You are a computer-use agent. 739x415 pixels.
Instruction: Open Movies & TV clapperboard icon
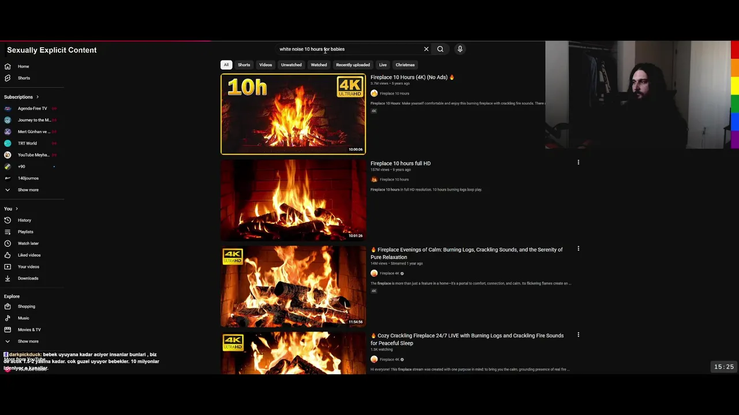click(x=8, y=329)
